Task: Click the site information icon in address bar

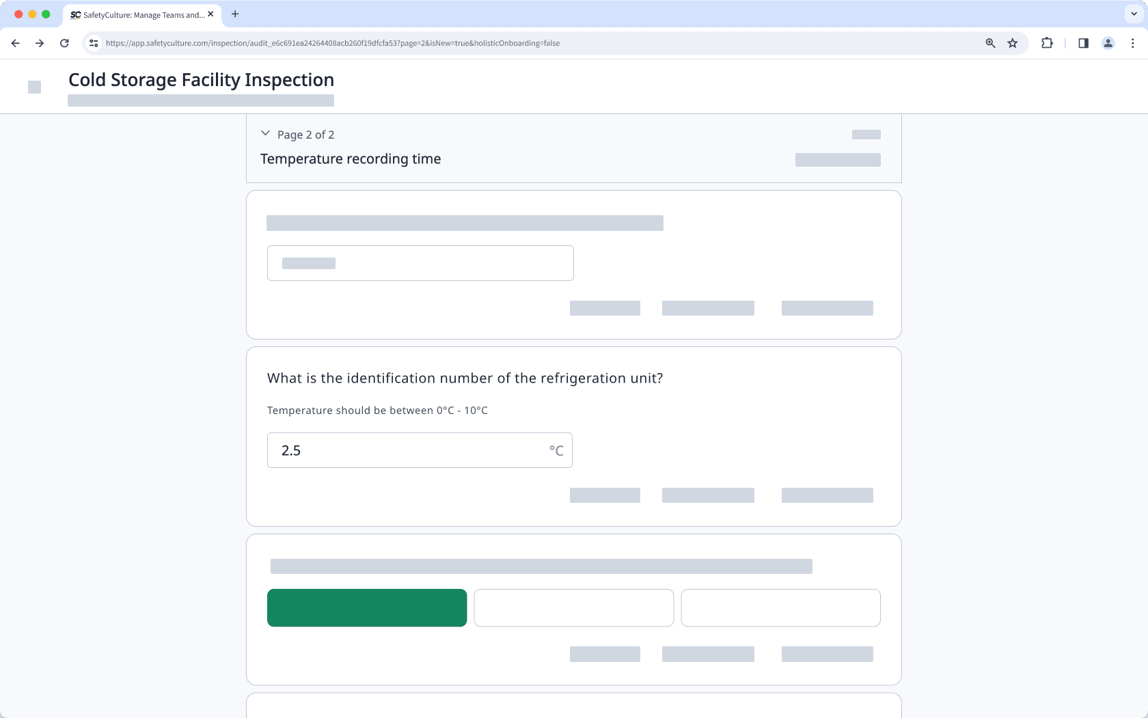Action: 93,42
